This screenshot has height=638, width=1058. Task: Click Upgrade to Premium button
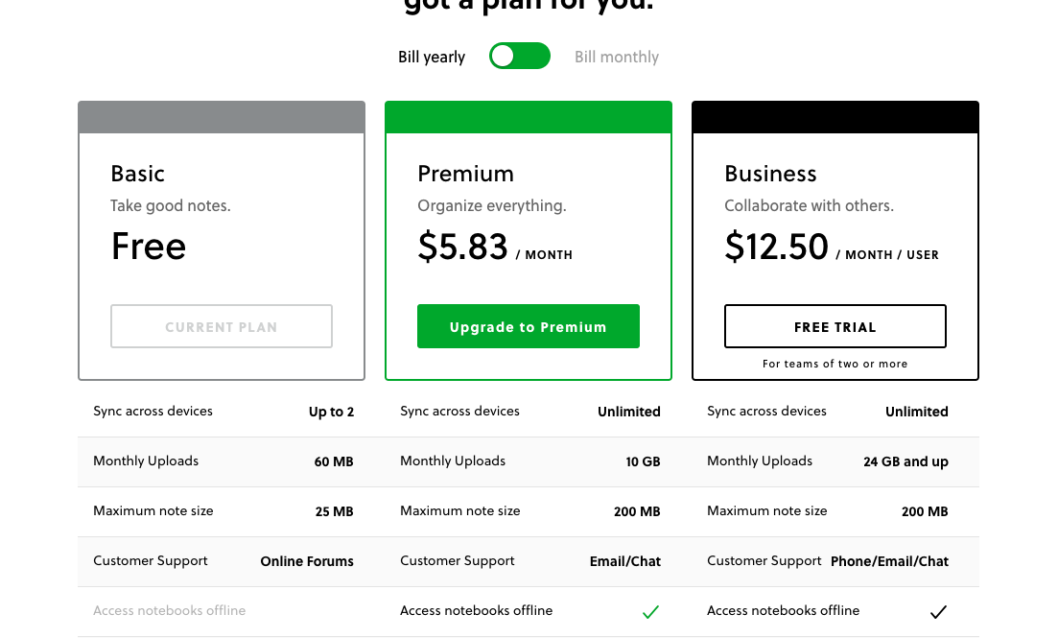coord(528,327)
